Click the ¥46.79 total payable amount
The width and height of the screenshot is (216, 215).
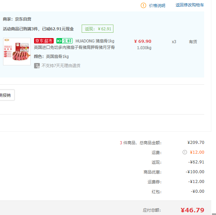[x=192, y=210]
